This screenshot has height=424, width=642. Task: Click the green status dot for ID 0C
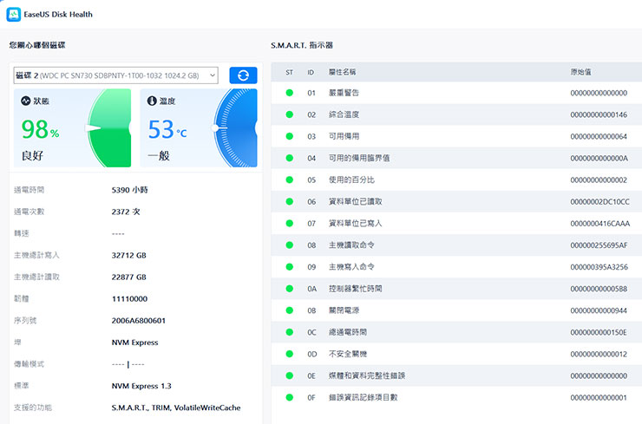click(290, 332)
